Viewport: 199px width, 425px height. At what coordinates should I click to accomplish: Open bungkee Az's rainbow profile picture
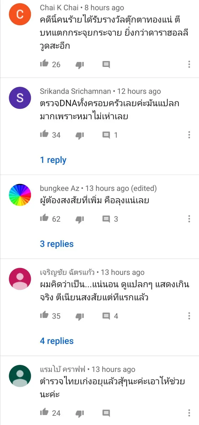(20, 195)
